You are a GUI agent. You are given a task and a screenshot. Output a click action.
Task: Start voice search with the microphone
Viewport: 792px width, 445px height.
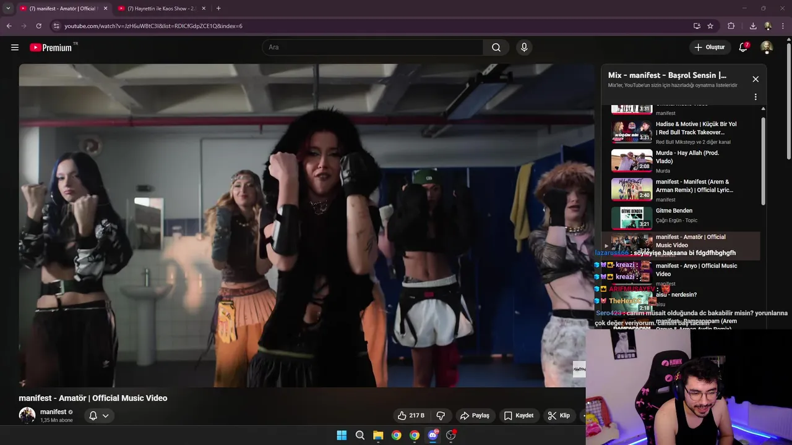(x=524, y=48)
